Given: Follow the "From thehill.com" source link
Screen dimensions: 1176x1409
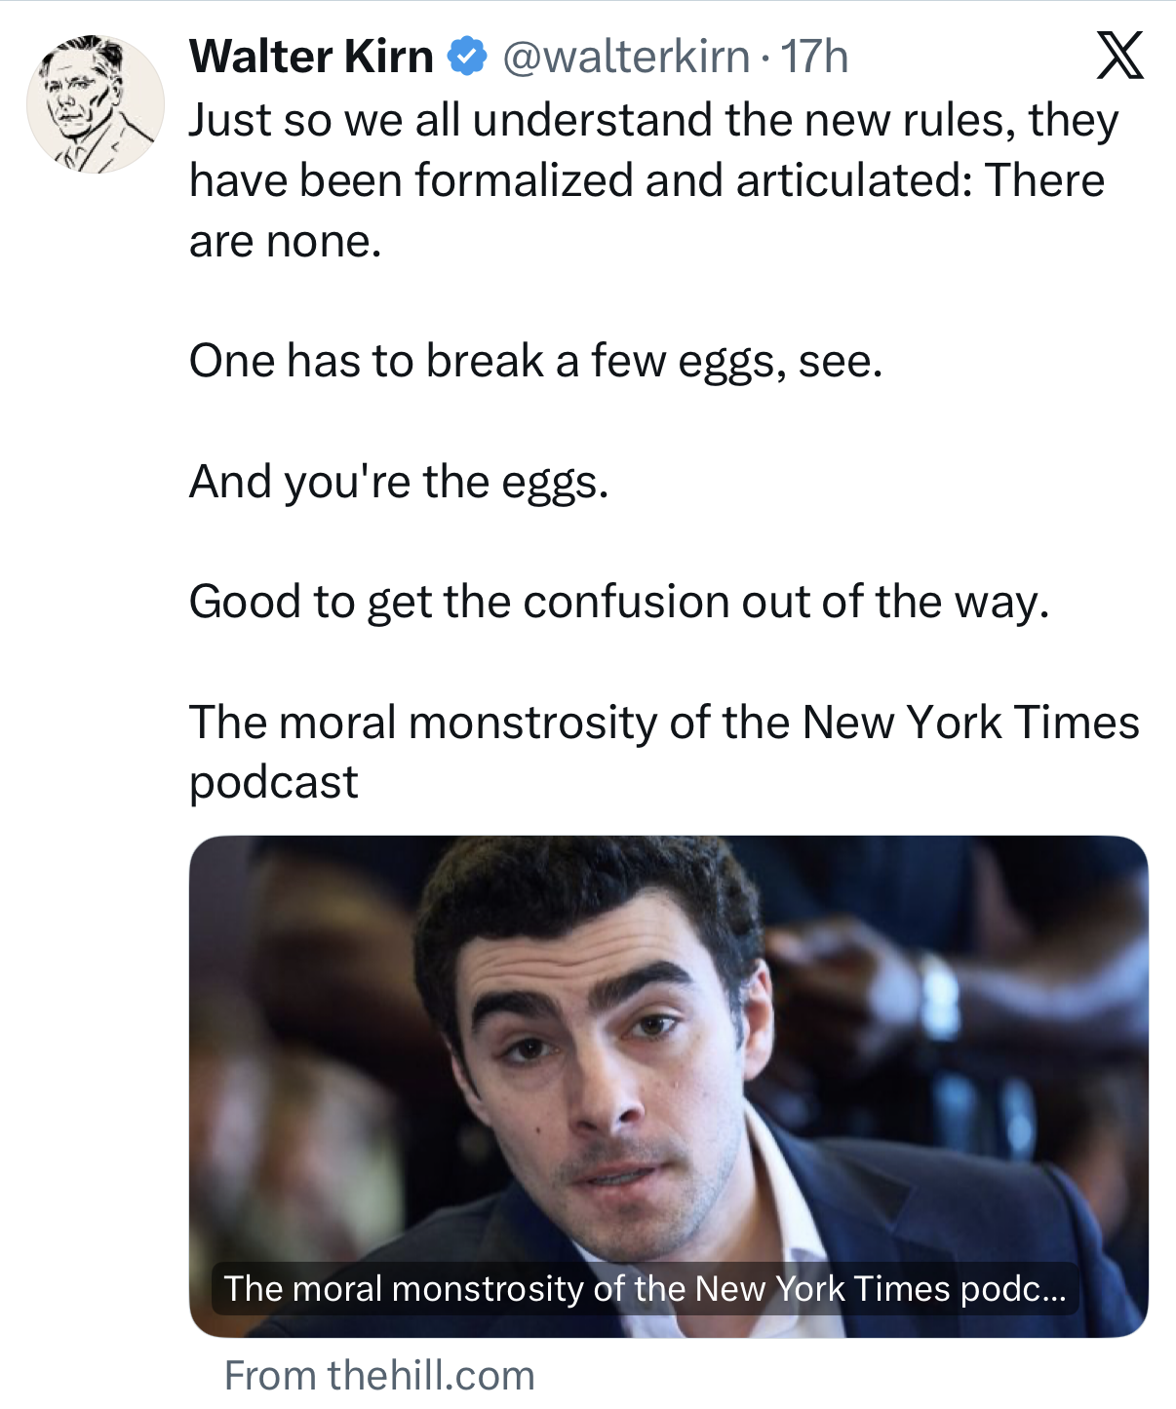Looking at the screenshot, I should click(x=379, y=1376).
